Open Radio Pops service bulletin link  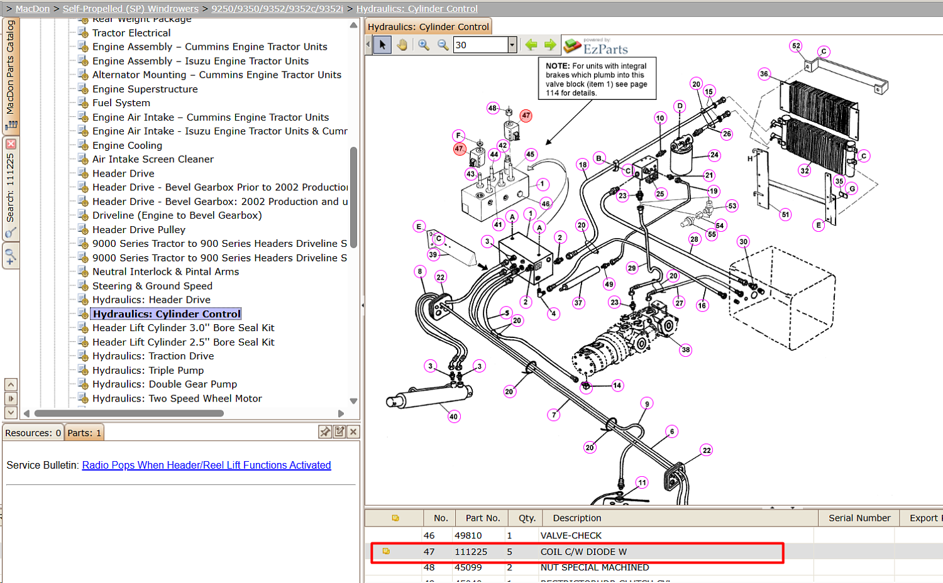206,465
